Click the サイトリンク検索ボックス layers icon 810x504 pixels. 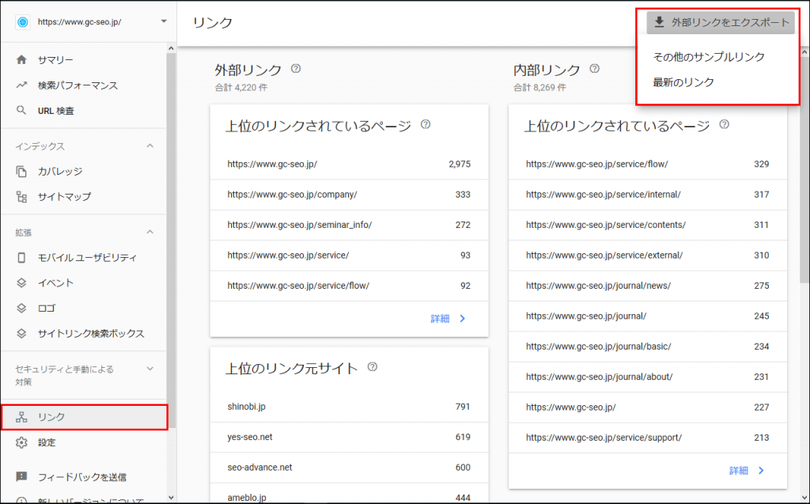coord(21,333)
